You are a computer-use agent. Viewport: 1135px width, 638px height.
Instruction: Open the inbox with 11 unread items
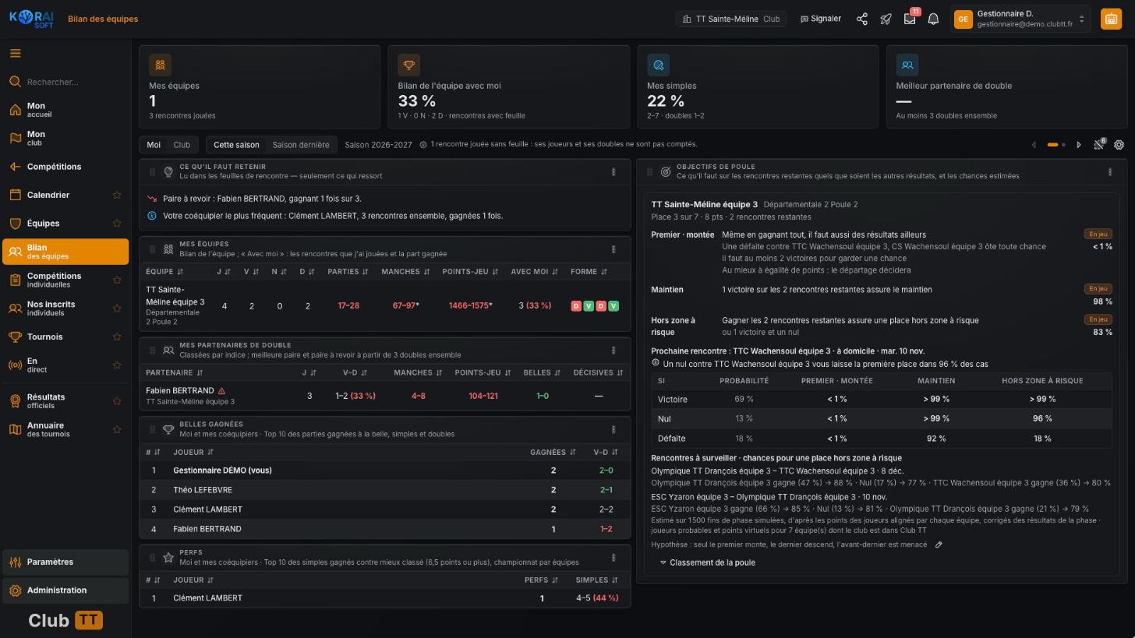[x=910, y=19]
